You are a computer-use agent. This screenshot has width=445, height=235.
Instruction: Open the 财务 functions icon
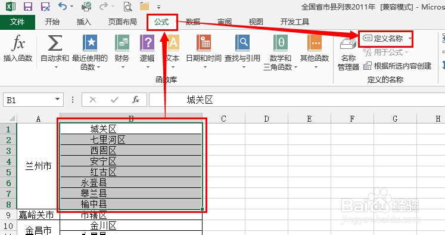pos(122,43)
